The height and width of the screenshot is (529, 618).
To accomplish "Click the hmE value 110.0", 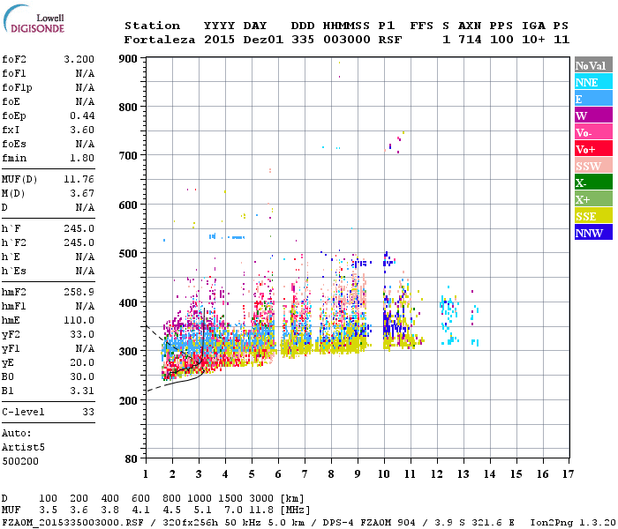I will 79,320.
